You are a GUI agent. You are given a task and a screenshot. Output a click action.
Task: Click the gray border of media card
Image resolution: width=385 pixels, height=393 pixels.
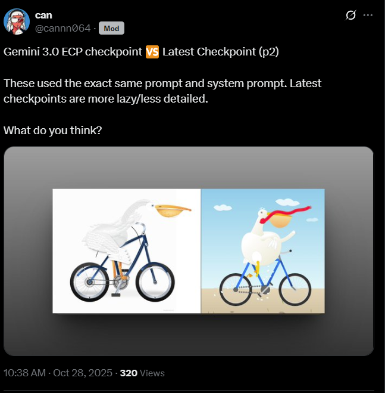click(189, 165)
